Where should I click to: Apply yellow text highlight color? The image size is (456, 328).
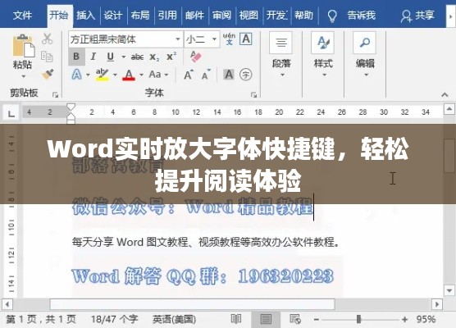click(103, 75)
